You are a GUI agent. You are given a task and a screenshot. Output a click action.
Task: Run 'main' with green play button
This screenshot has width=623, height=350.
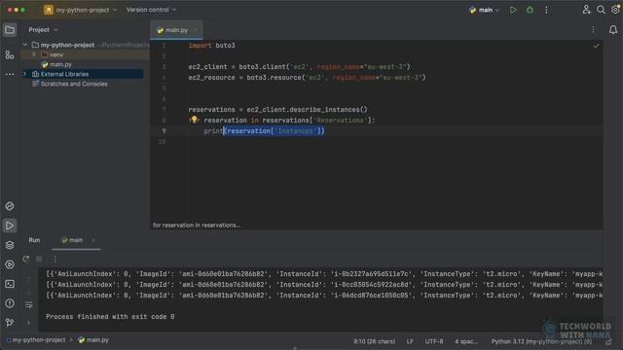point(513,10)
